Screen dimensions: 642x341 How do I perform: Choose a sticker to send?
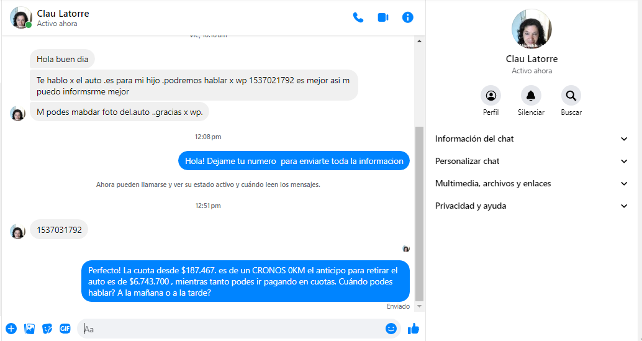47,329
